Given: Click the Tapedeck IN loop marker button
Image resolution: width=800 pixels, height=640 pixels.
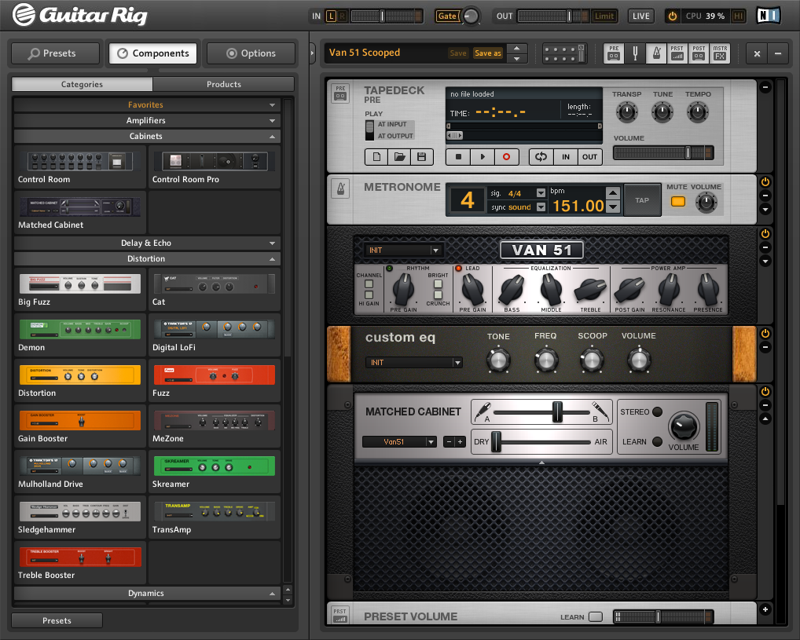Looking at the screenshot, I should 566,157.
